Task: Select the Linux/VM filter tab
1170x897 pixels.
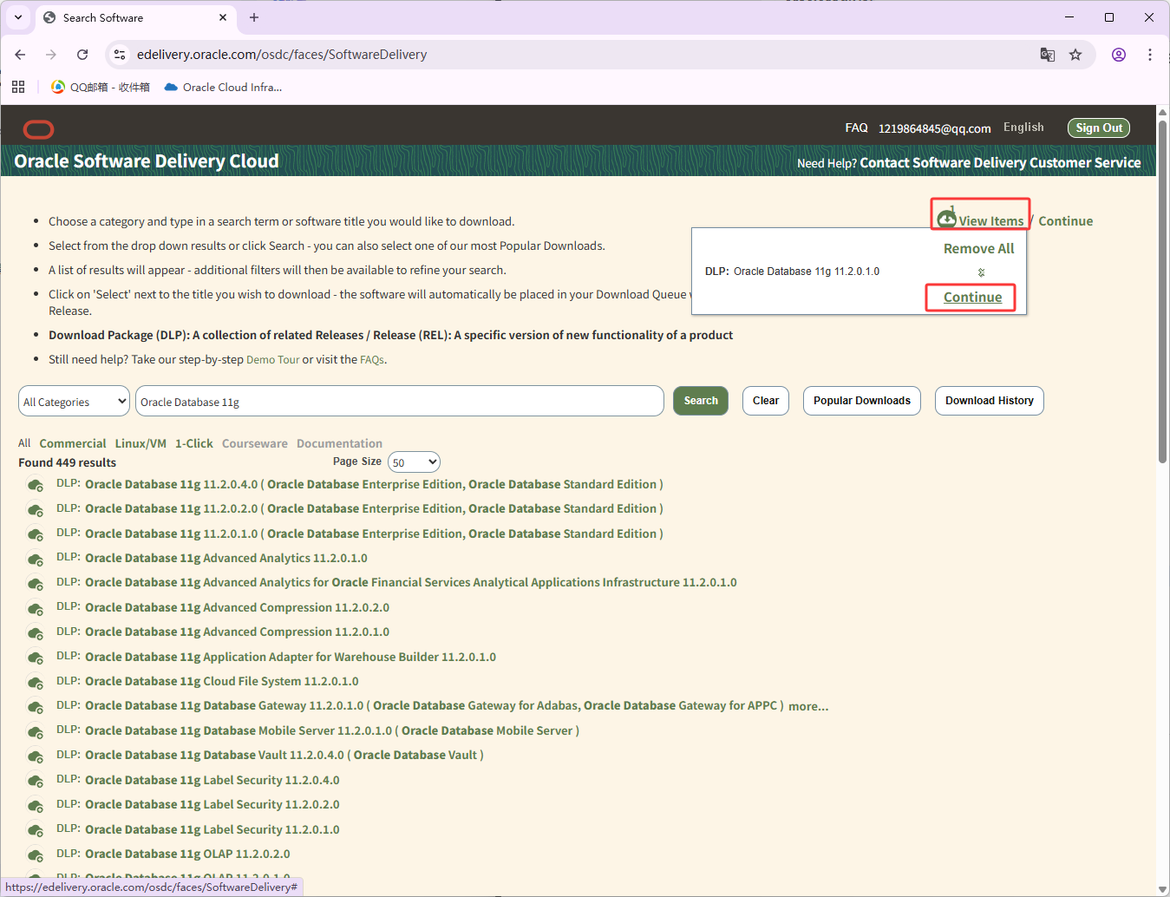Action: pyautogui.click(x=141, y=443)
